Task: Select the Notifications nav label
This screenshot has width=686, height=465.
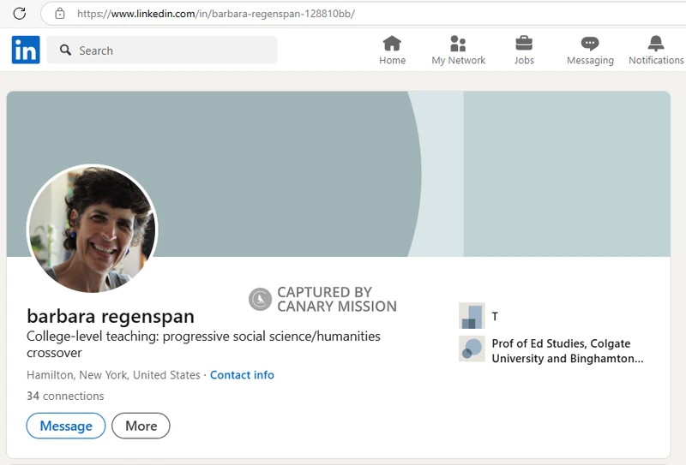Action: click(656, 60)
